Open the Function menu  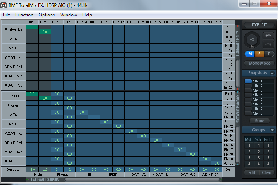24,15
